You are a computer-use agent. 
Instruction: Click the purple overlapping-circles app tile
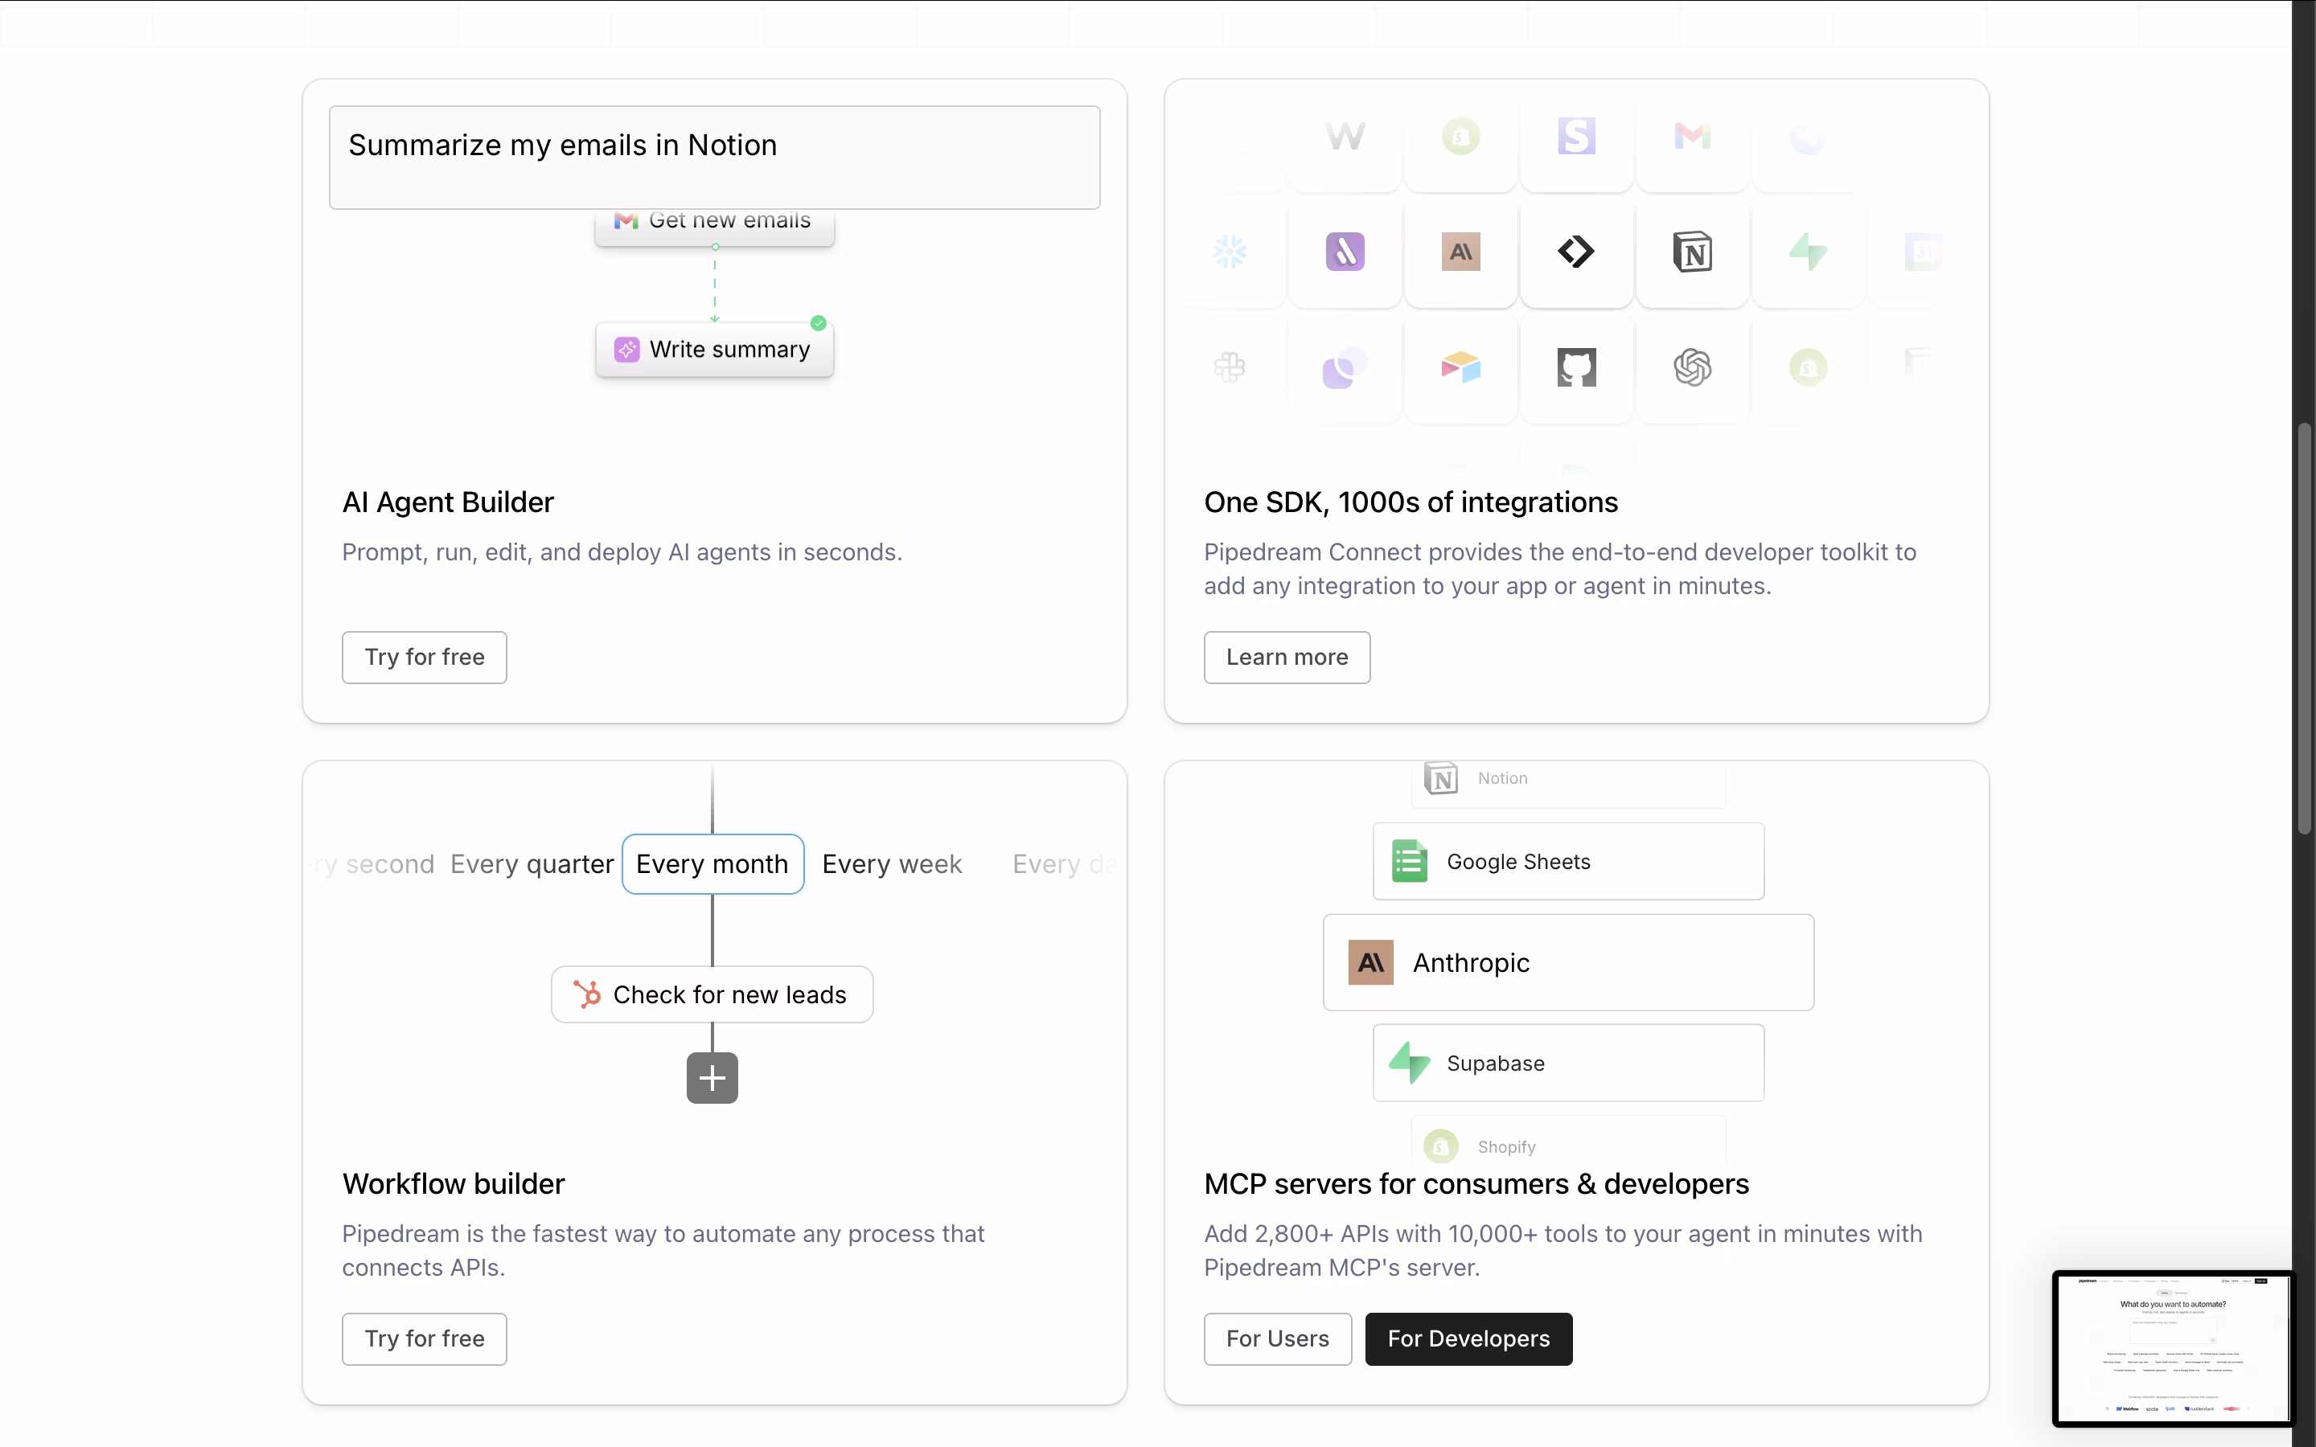(1345, 367)
